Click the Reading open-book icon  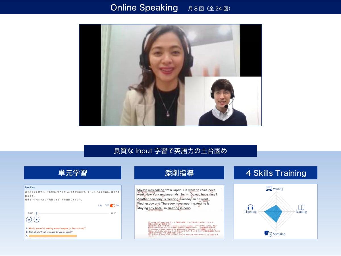point(301,207)
